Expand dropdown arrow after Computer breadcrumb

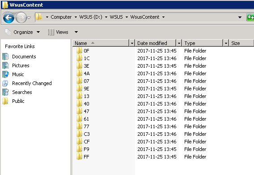click(x=76, y=17)
